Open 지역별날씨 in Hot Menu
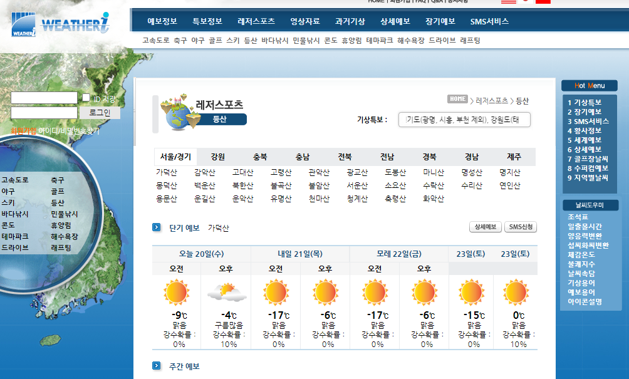Viewport: 629px width, 379px height. pyautogui.click(x=588, y=178)
